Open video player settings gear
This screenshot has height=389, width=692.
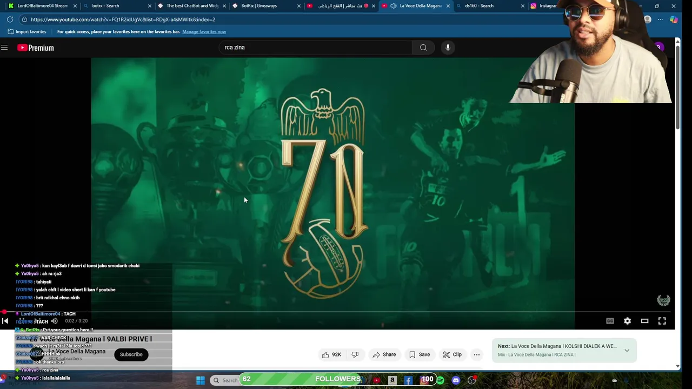point(627,321)
